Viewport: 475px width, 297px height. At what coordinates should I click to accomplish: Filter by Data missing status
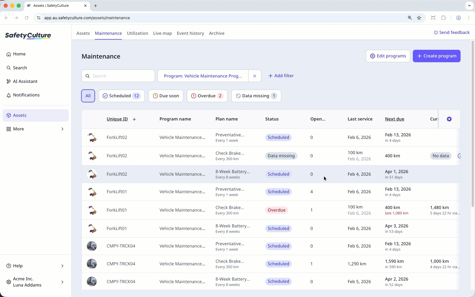point(256,96)
